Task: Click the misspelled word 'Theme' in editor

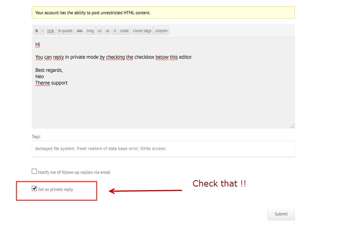Action: pyautogui.click(x=42, y=83)
